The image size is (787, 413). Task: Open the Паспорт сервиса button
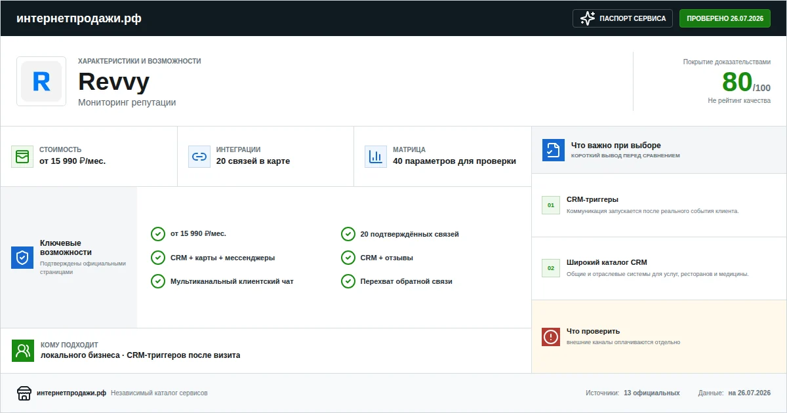click(x=622, y=18)
